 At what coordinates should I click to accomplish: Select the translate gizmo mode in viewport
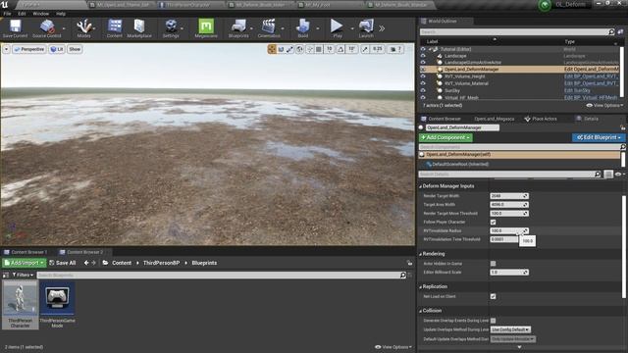point(272,49)
